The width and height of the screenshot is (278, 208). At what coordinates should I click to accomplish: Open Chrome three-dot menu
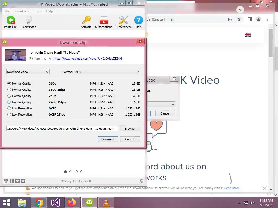click(x=267, y=19)
